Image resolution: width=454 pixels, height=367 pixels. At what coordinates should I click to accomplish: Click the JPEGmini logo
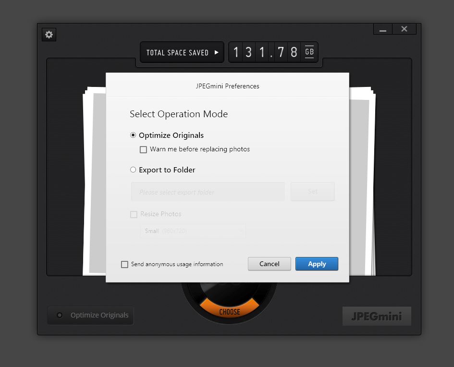point(377,316)
